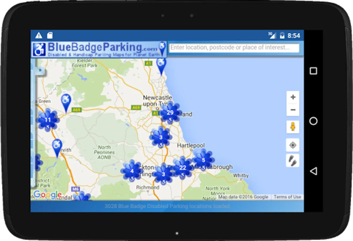Image resolution: width=353 pixels, height=241 pixels.
Task: Open the cluster marker showing 29 parking spots
Action: [x=170, y=113]
